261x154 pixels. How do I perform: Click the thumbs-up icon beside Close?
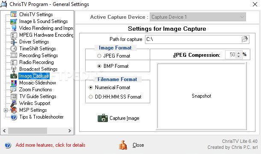[123, 145]
